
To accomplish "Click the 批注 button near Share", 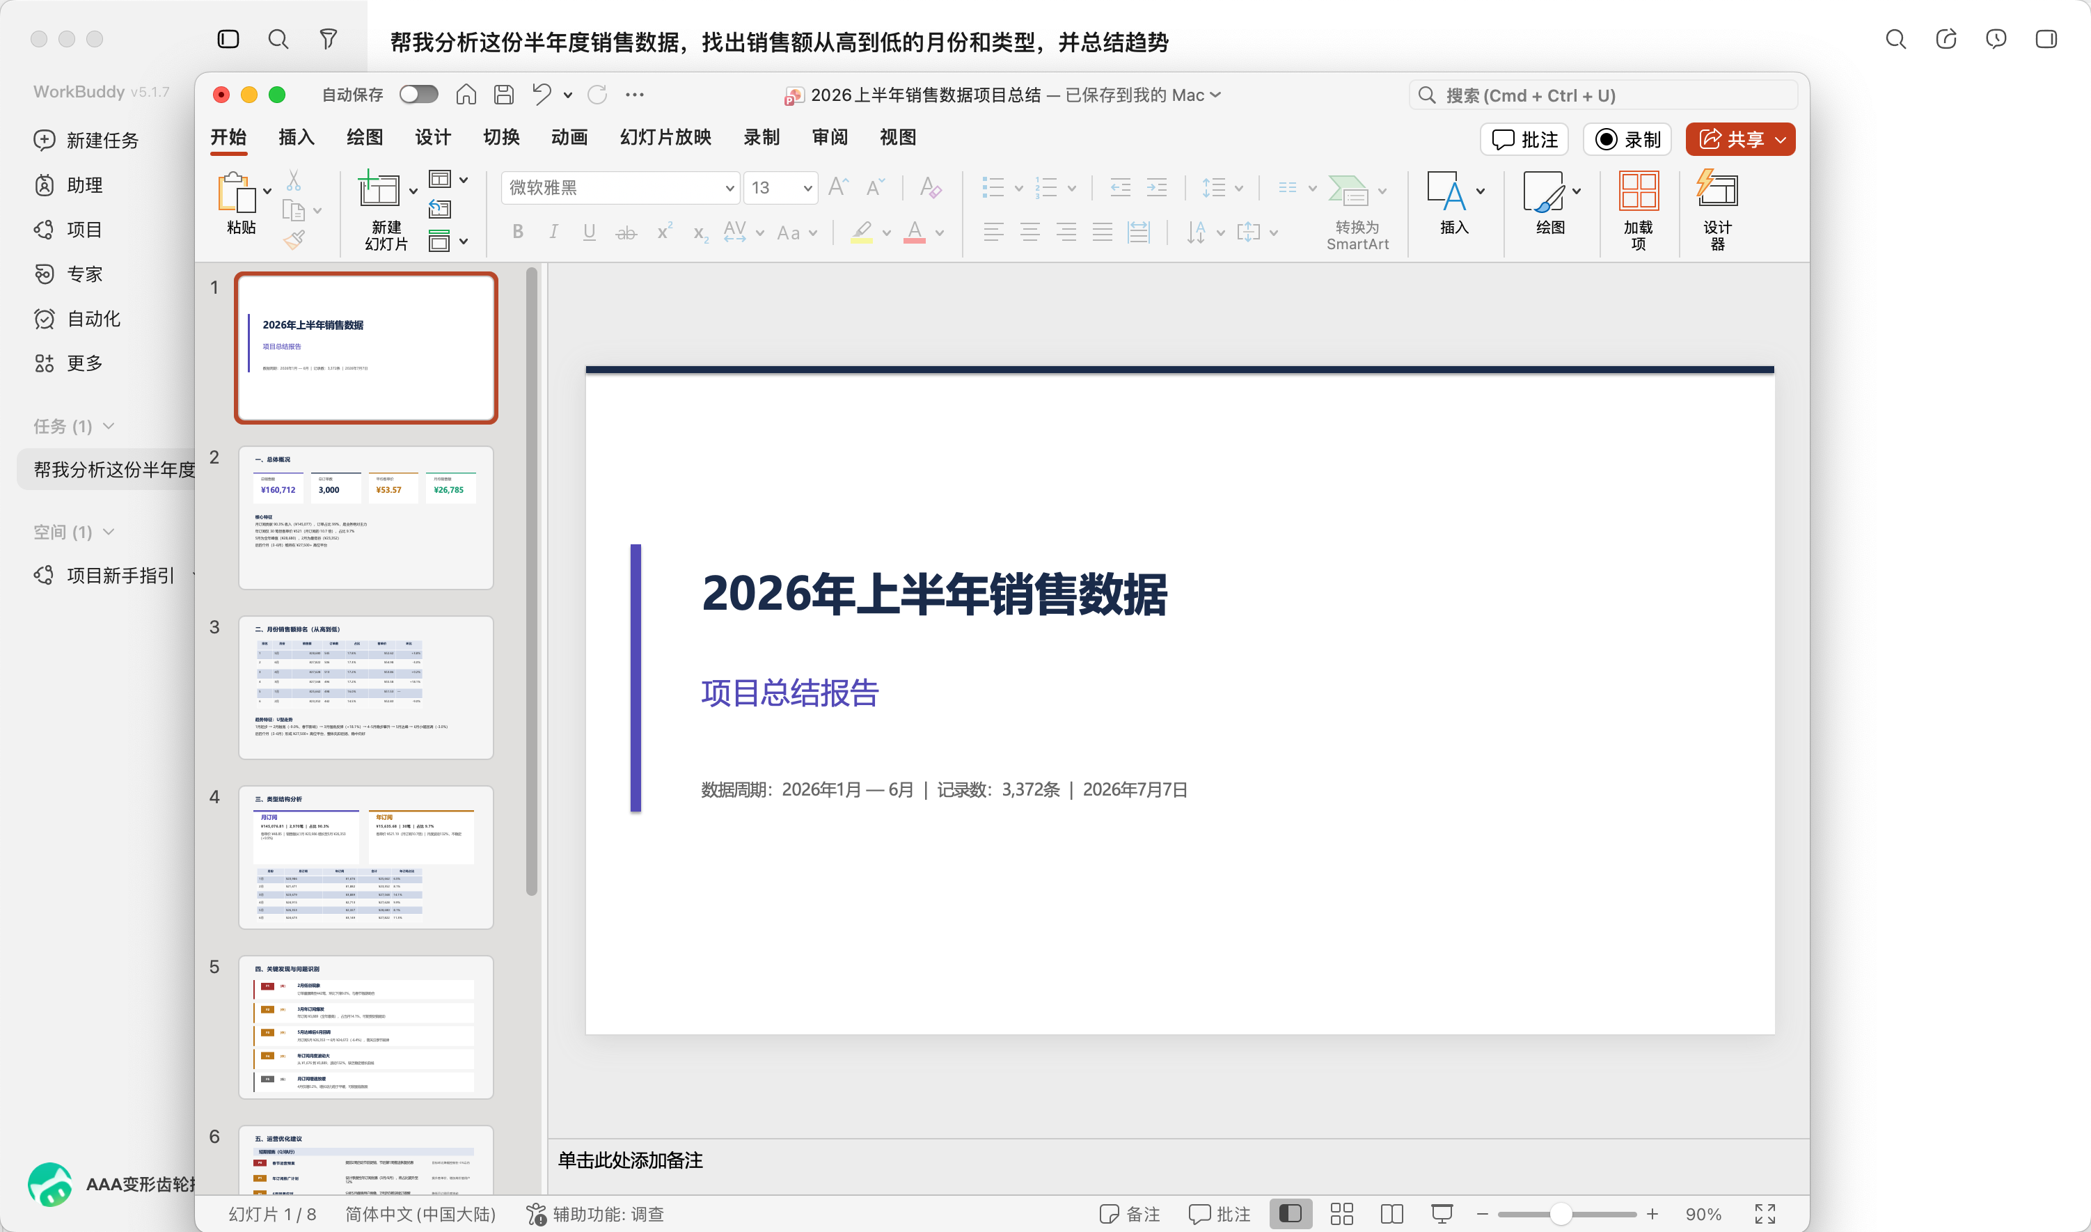I will (x=1524, y=139).
